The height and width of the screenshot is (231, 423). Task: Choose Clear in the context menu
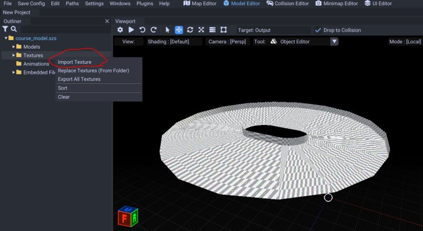[x=63, y=97]
